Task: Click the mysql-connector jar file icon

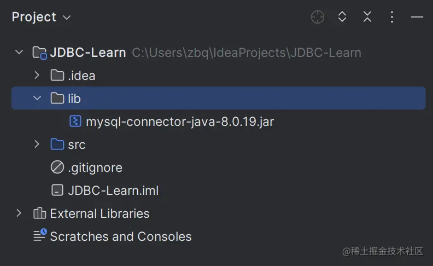Action: coord(75,122)
